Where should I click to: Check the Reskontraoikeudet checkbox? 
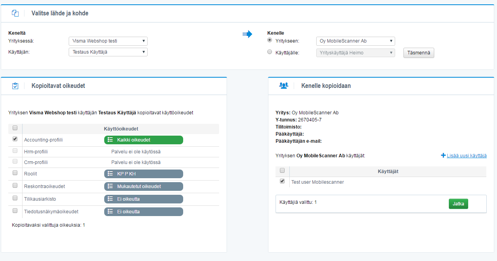[x=15, y=185]
